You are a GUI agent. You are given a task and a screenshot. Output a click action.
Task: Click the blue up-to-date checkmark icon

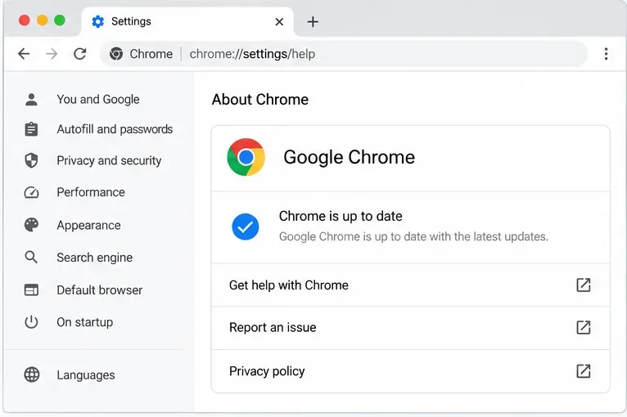(x=245, y=226)
